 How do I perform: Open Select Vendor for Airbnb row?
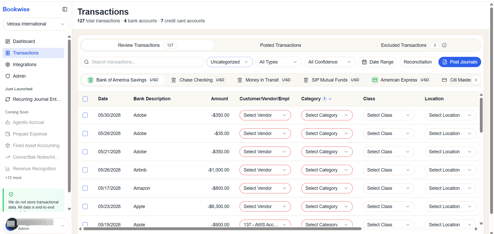pyautogui.click(x=265, y=170)
